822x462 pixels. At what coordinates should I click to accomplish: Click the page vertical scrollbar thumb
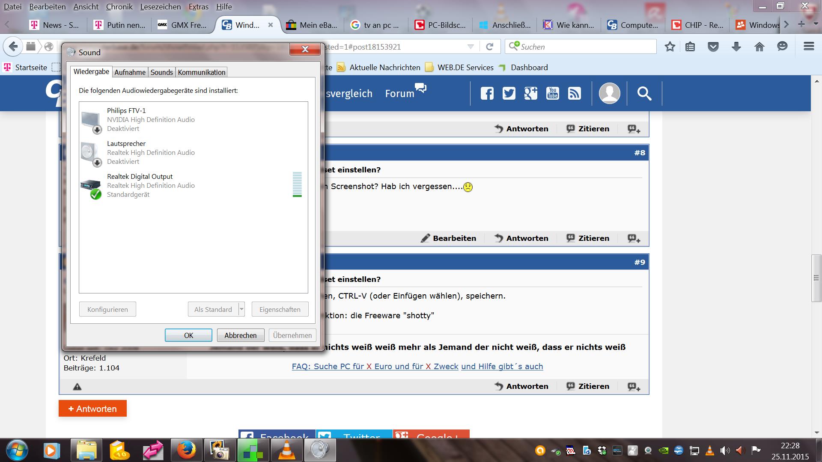coord(816,278)
